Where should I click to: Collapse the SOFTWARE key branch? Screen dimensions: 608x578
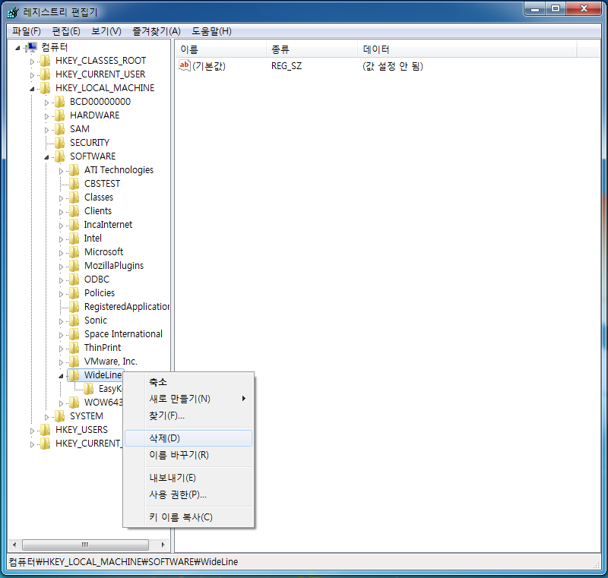(47, 156)
